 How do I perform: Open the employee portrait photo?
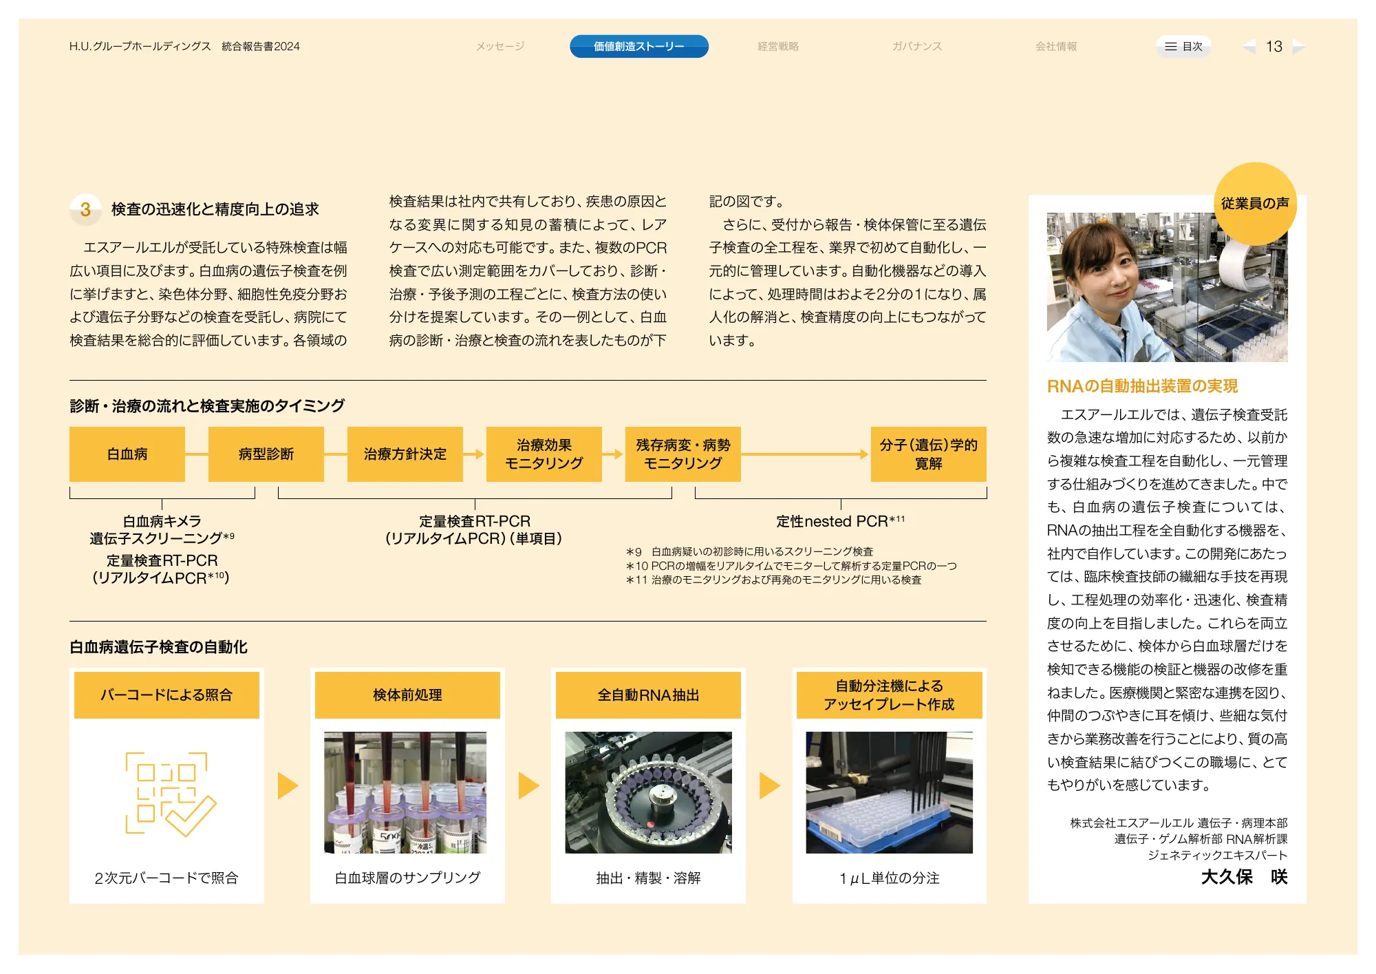(1166, 287)
